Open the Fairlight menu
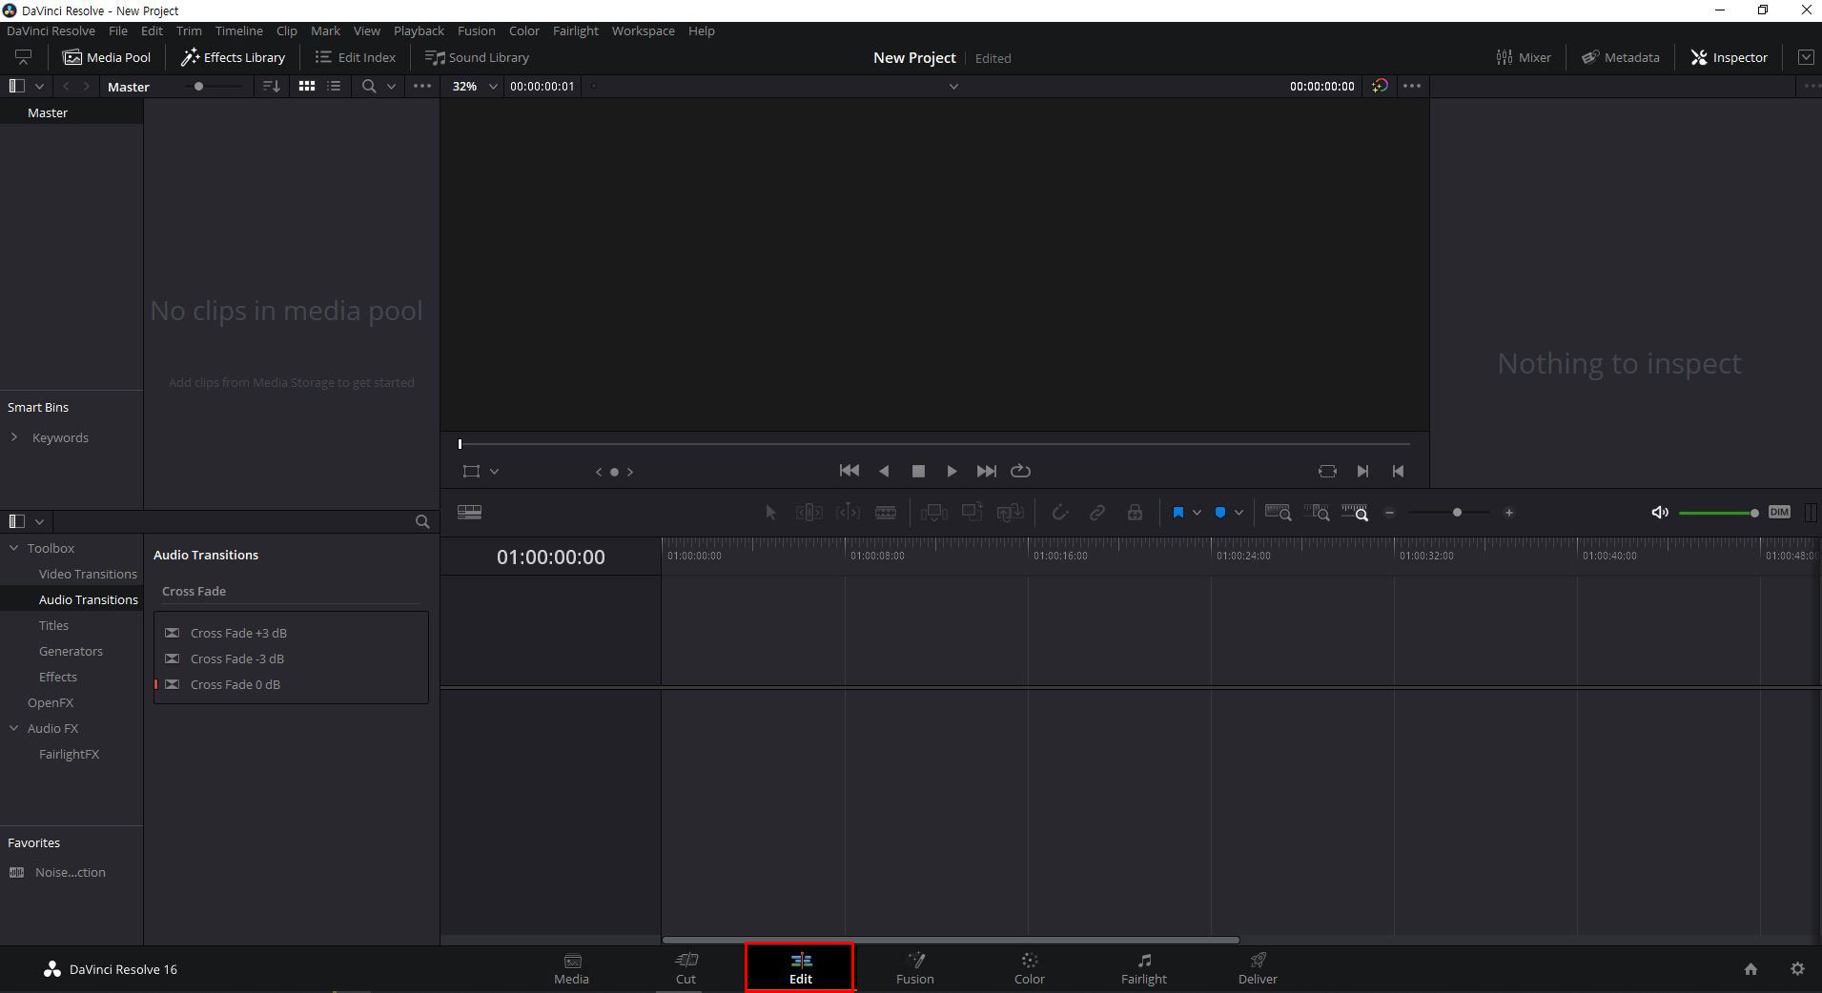 (x=576, y=30)
